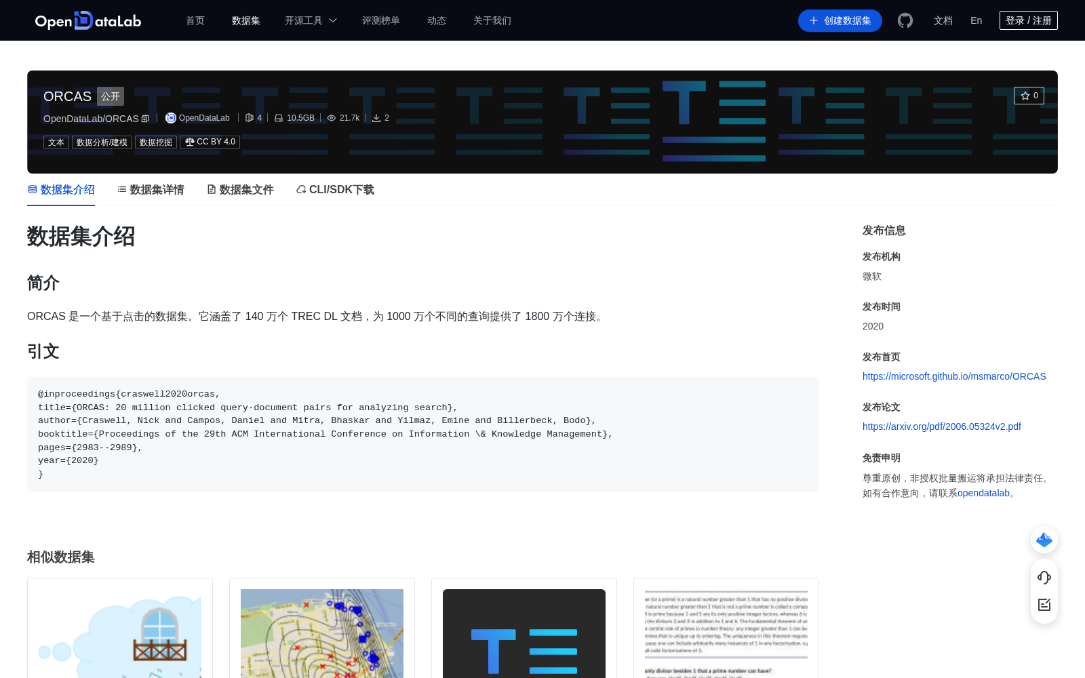This screenshot has height=678, width=1085.
Task: Star the ORCAS dataset
Action: coord(1029,96)
